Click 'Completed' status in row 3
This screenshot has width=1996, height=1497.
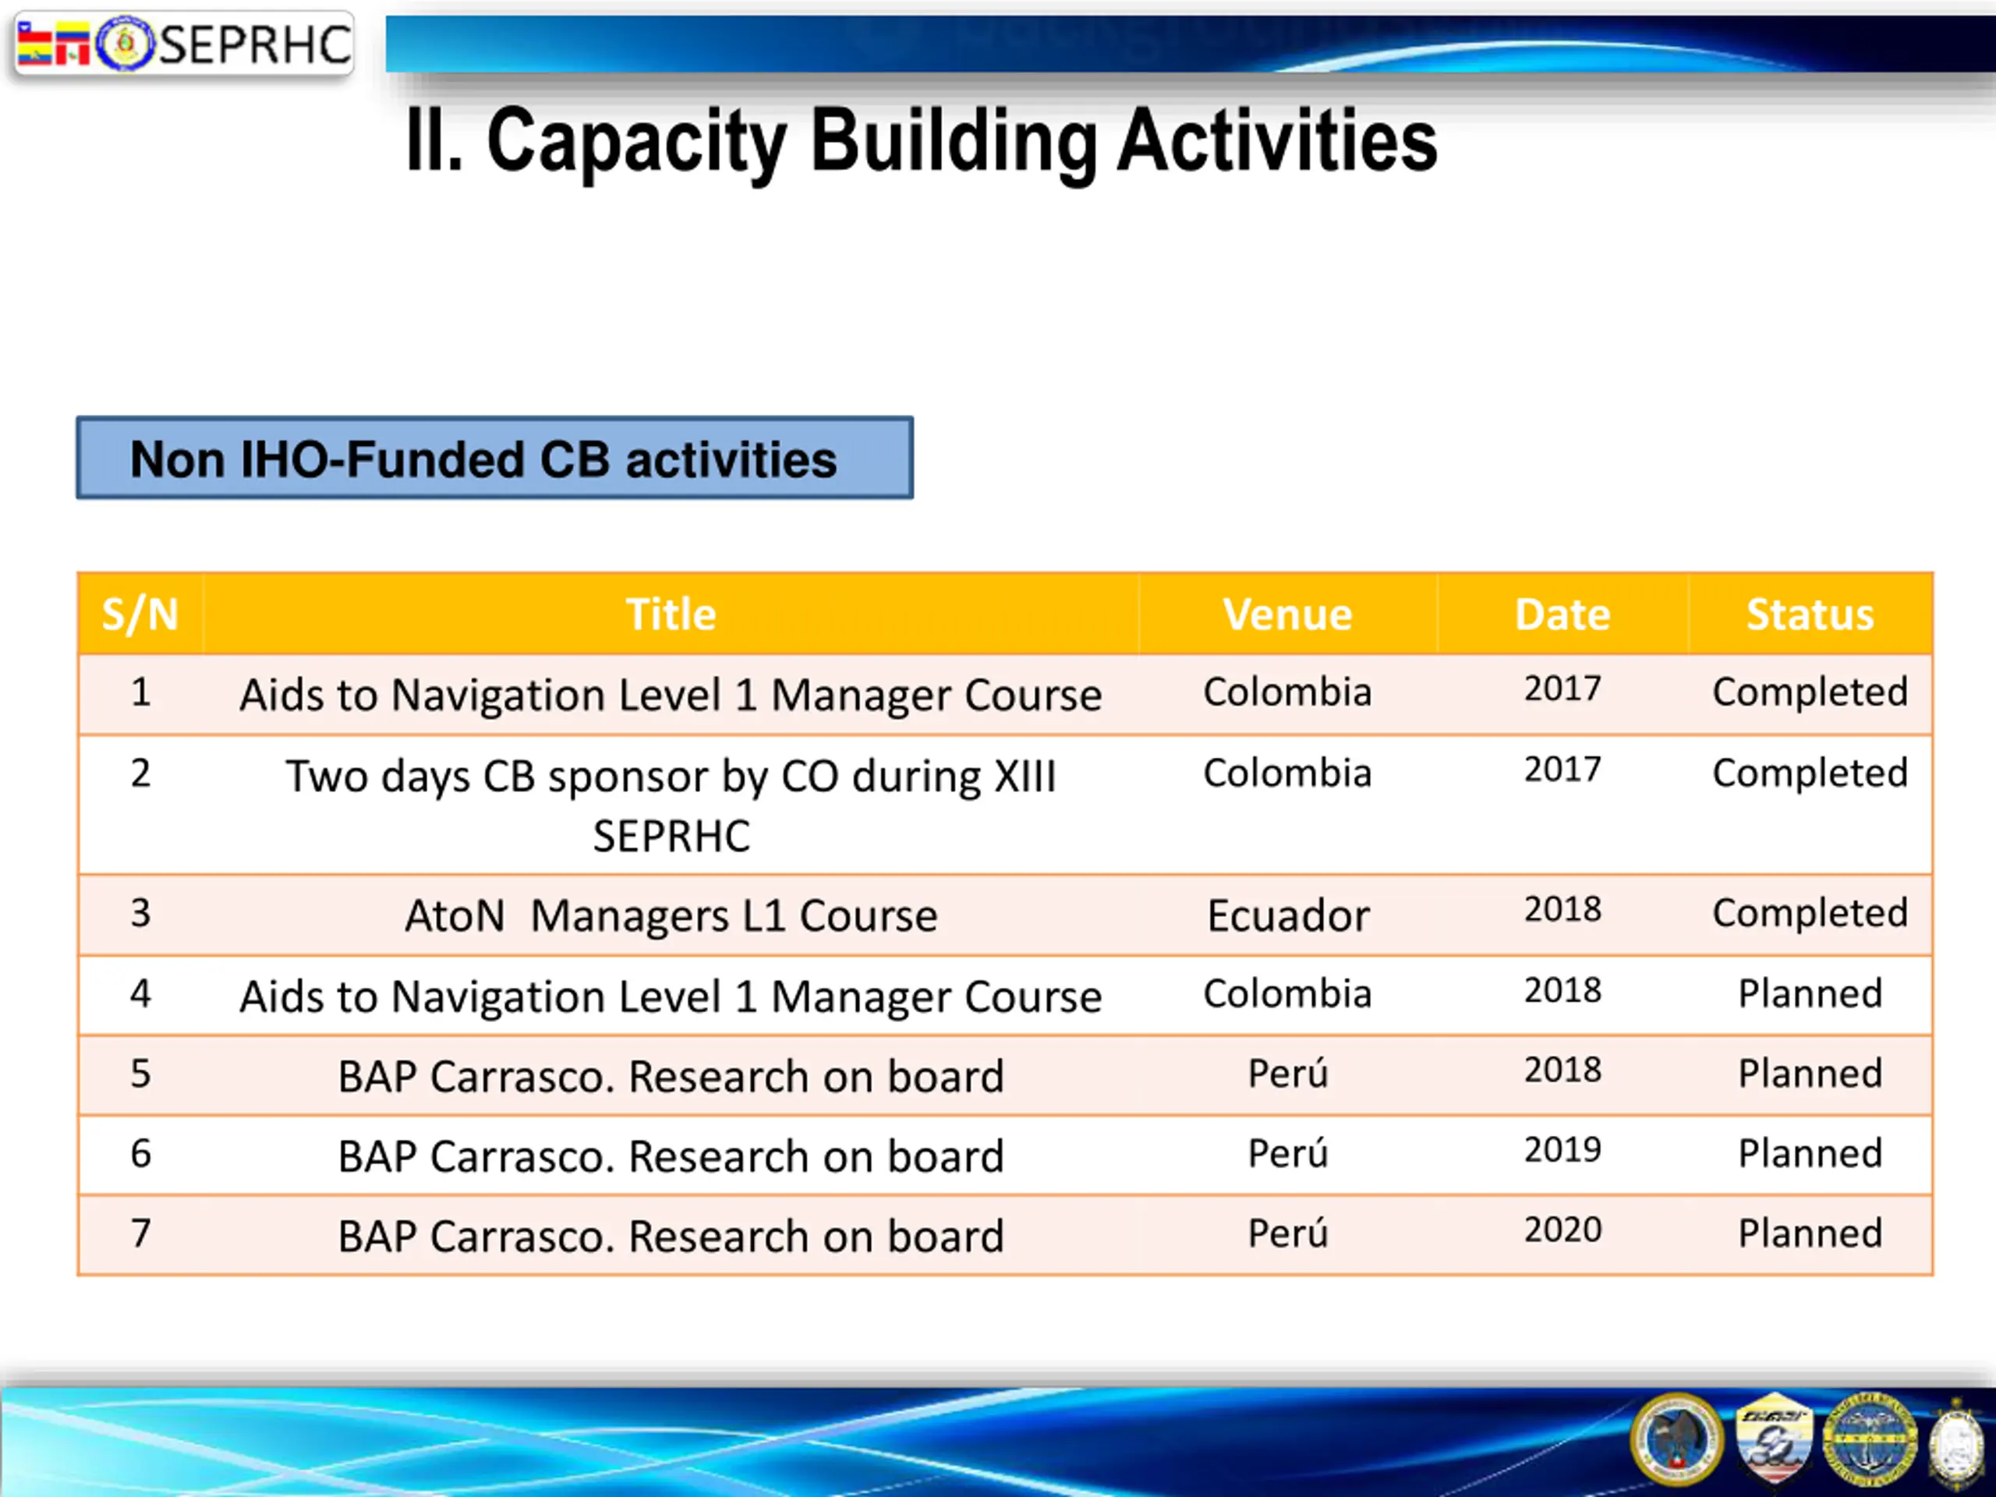[x=1810, y=914]
